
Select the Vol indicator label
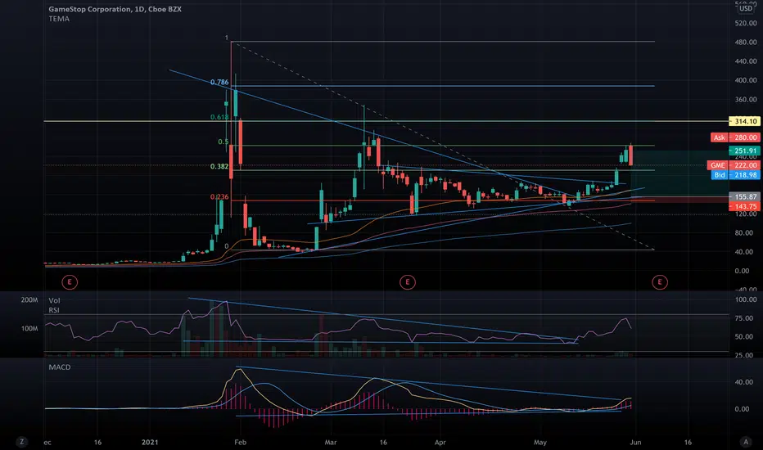click(54, 300)
